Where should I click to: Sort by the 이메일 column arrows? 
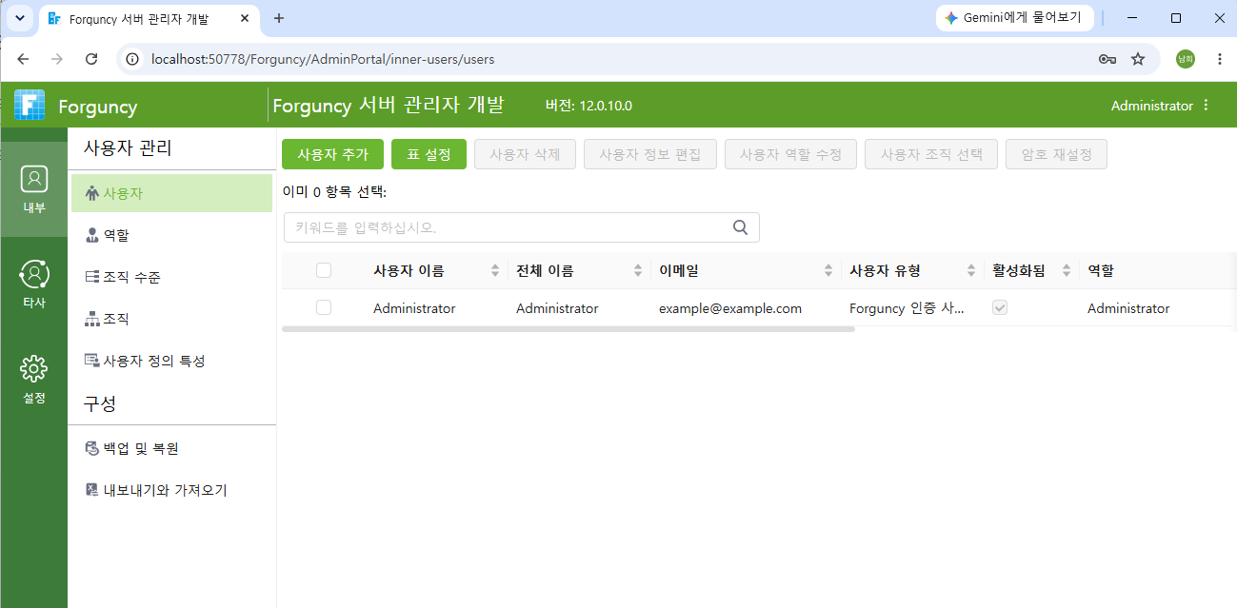(828, 270)
